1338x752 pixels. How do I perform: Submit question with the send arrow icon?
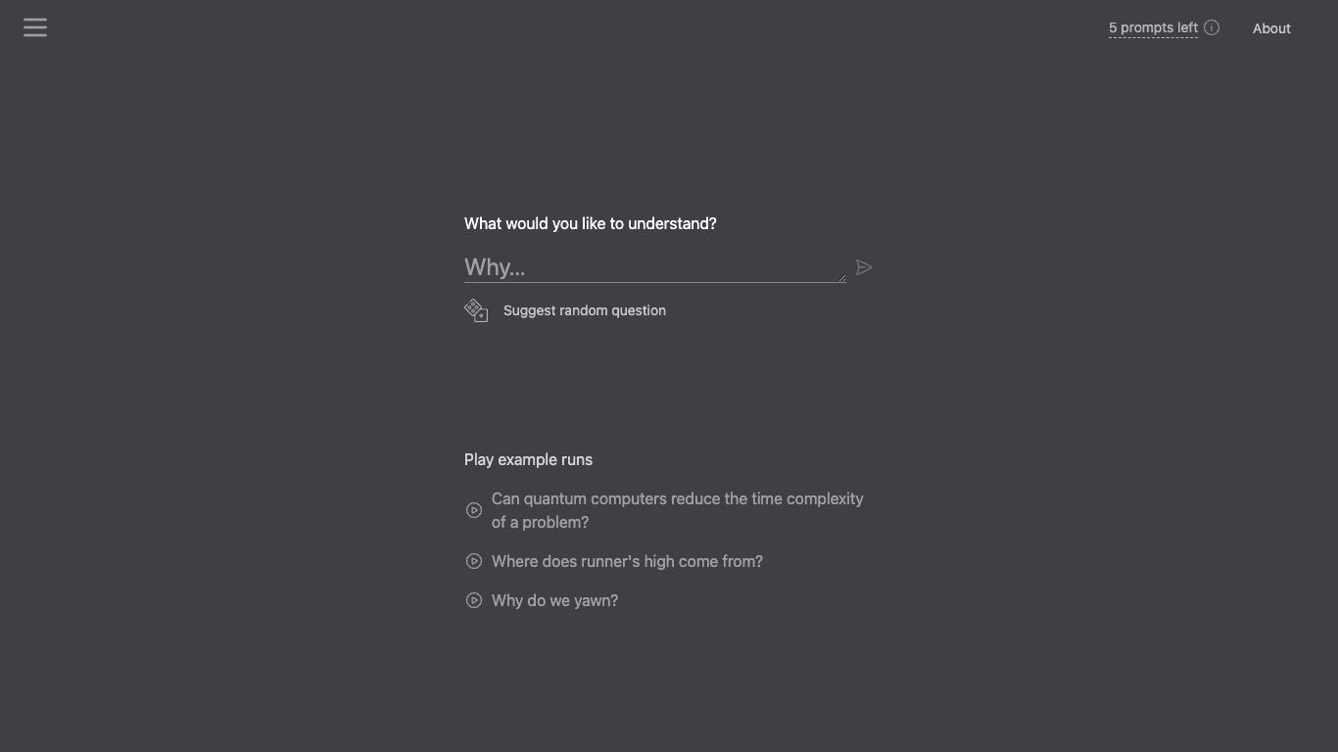[x=864, y=267]
